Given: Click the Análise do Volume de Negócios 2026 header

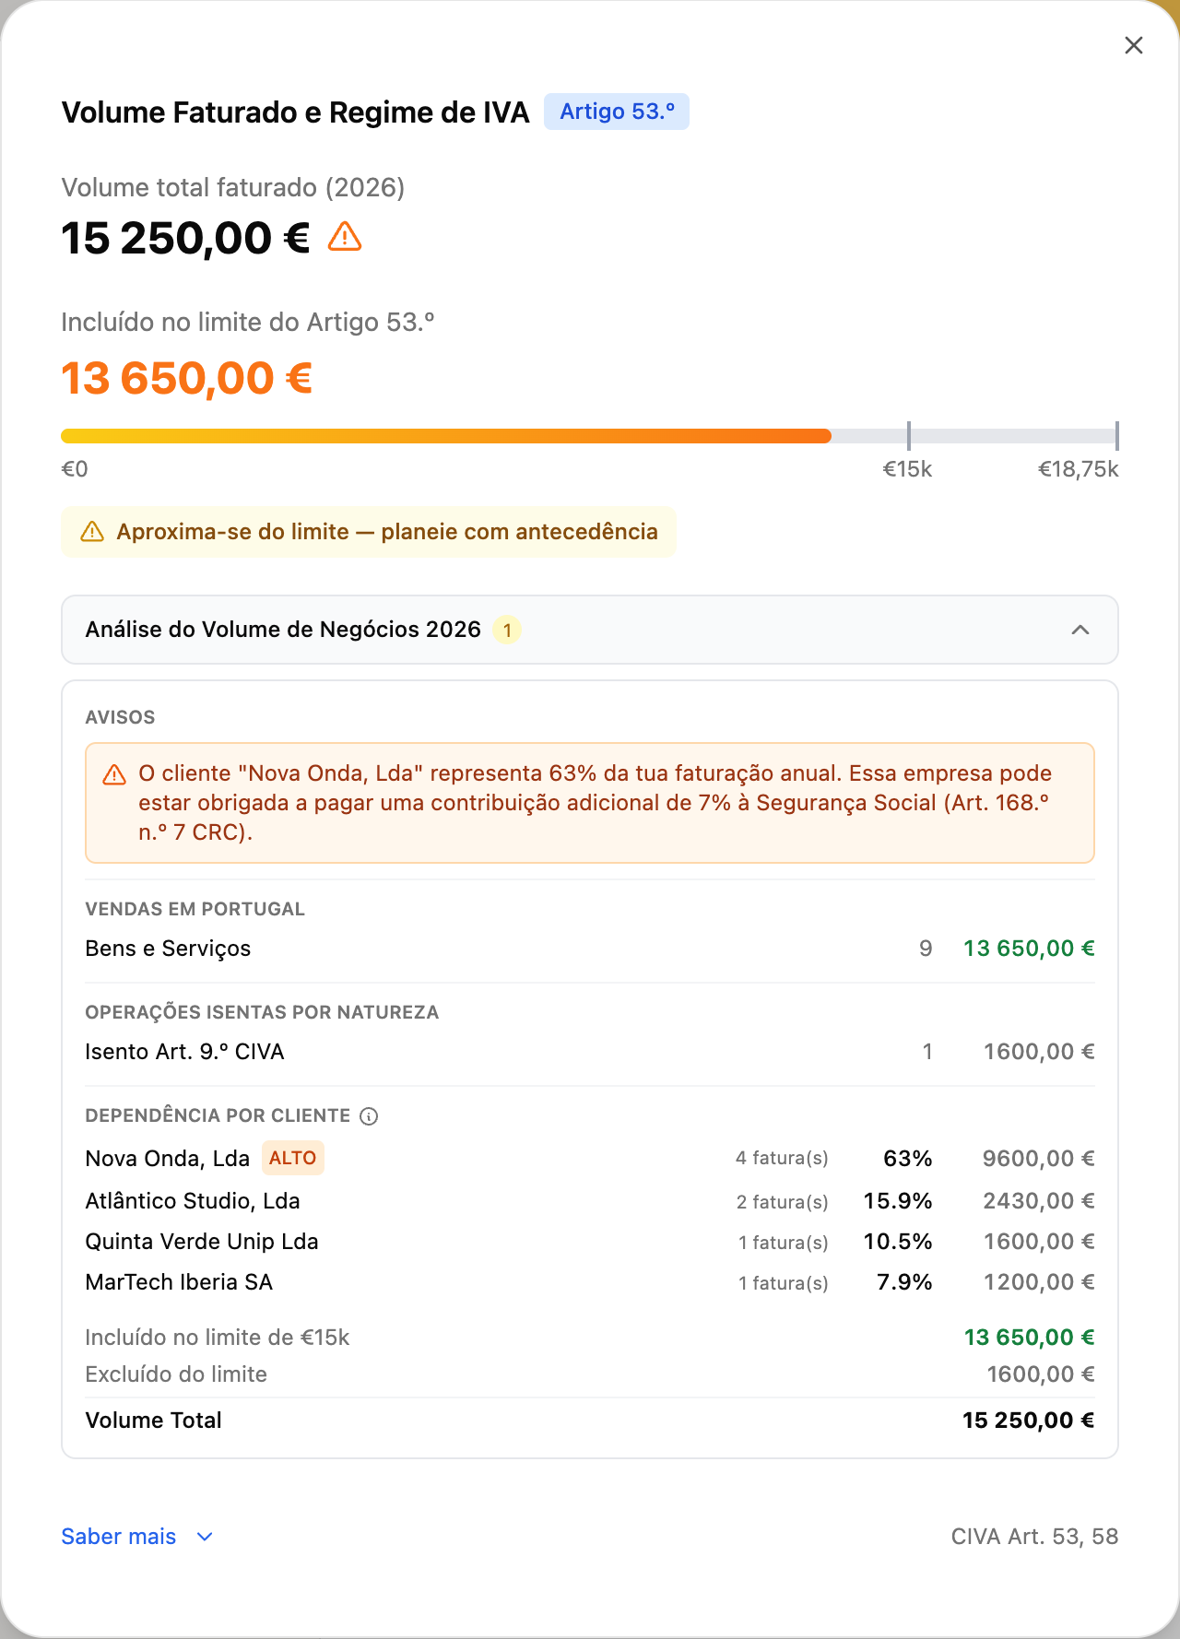Looking at the screenshot, I should coord(590,630).
